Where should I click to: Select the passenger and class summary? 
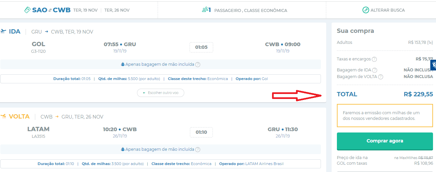[244, 10]
